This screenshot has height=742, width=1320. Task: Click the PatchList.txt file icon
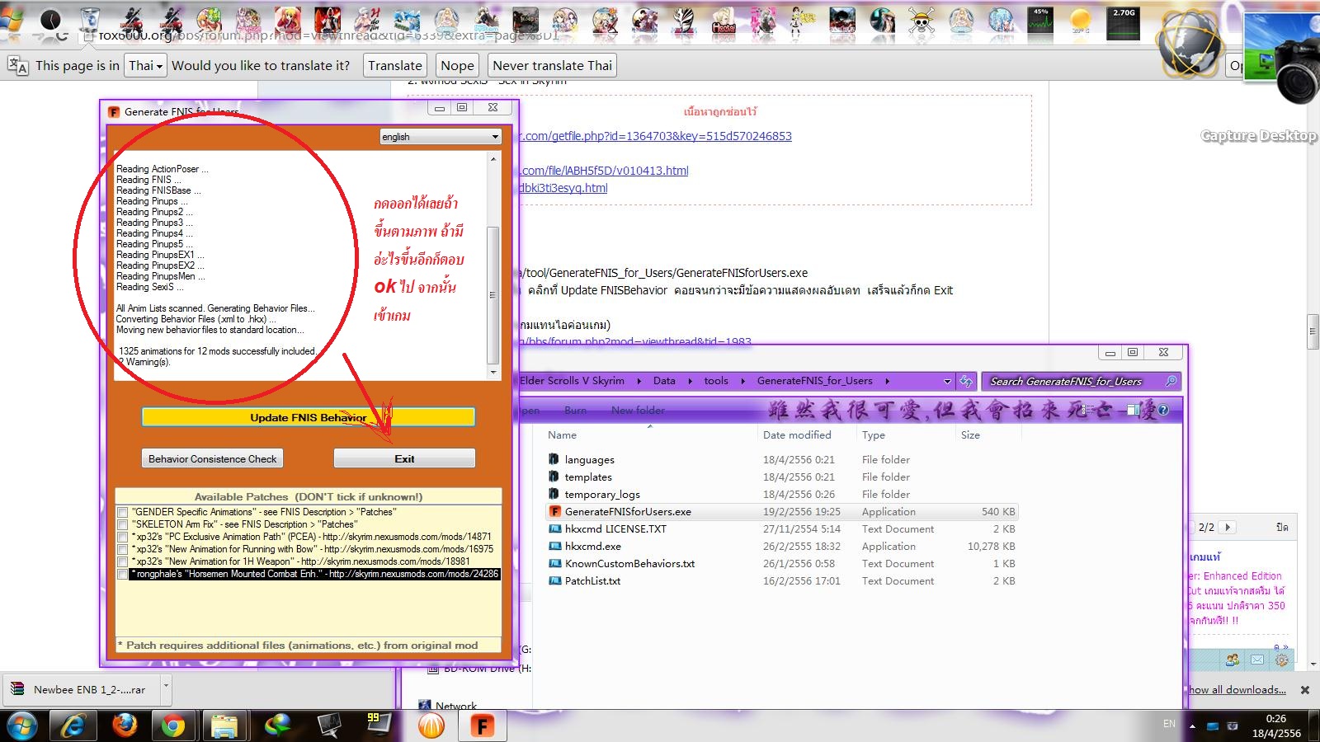[555, 580]
